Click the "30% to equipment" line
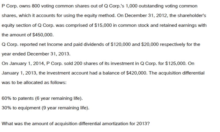This screenshot has height=132, width=220. pyautogui.click(x=21, y=108)
